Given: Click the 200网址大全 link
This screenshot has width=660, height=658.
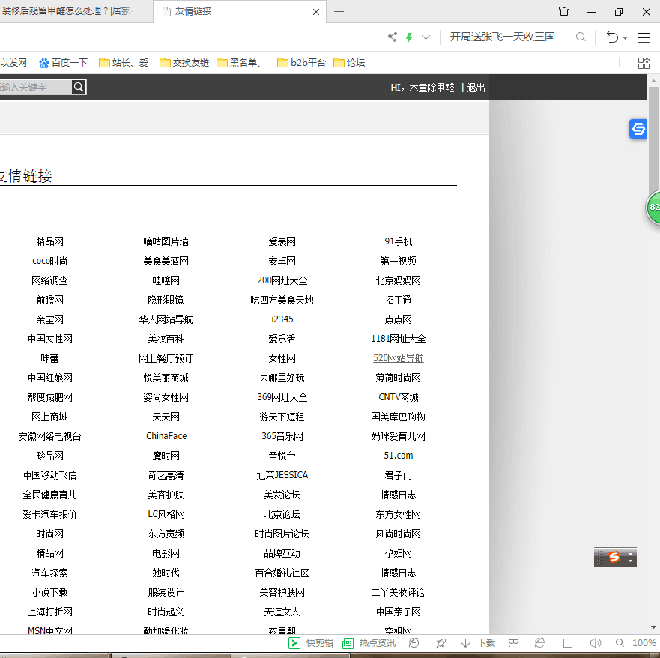Looking at the screenshot, I should click(282, 280).
